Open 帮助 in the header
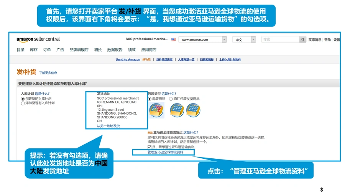 pyautogui.click(x=327, y=39)
